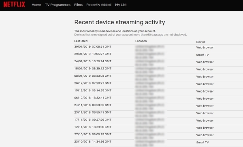Open Recently Added

tap(99, 5)
